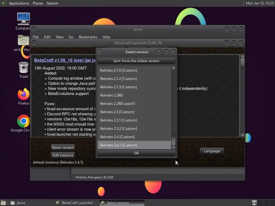This screenshot has height=206, width=275.
Task: Open View menu in jsons window
Action: click(x=59, y=37)
